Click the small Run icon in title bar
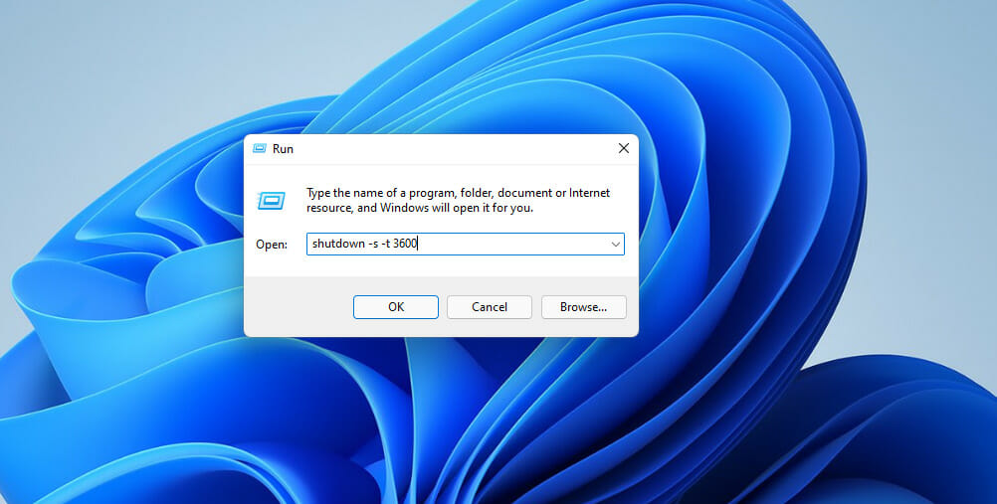This screenshot has width=997, height=504. click(259, 148)
